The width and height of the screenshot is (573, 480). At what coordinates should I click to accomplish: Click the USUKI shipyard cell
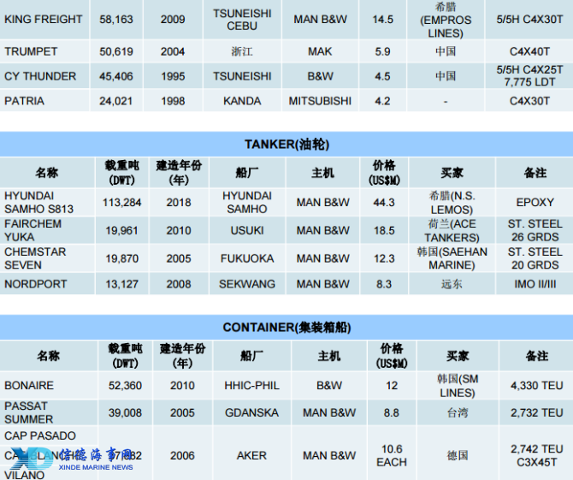tap(247, 230)
